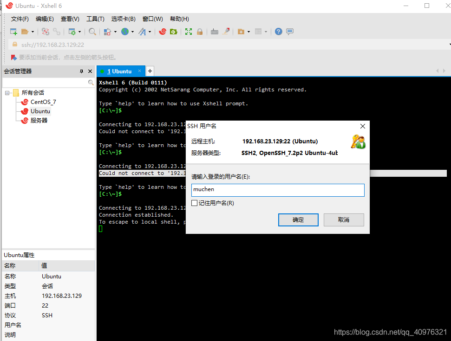
Task: Expand the new folder dropdown arrow
Action: [249, 32]
